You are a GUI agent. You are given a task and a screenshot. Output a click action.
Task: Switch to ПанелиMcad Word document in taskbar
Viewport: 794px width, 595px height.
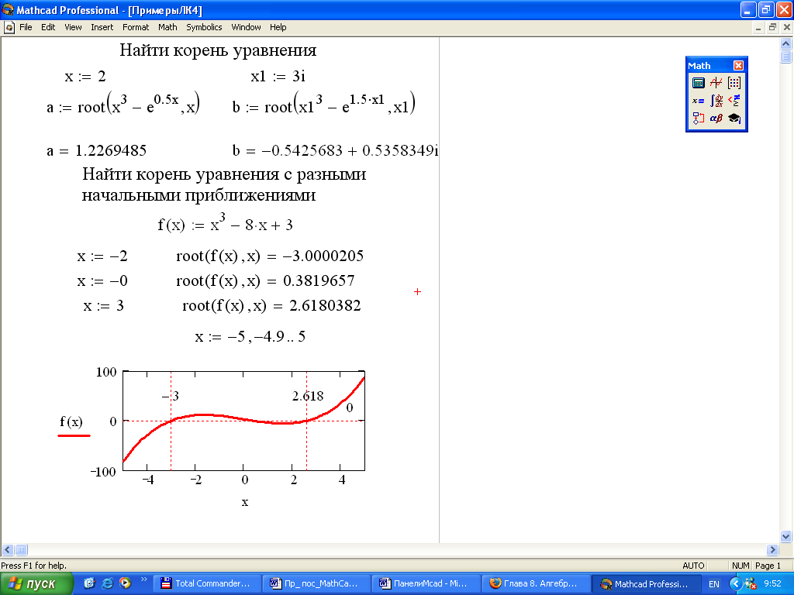pos(426,584)
